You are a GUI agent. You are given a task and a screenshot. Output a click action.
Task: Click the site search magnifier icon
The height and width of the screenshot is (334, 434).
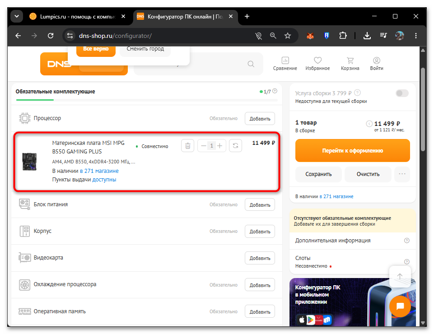(x=251, y=64)
